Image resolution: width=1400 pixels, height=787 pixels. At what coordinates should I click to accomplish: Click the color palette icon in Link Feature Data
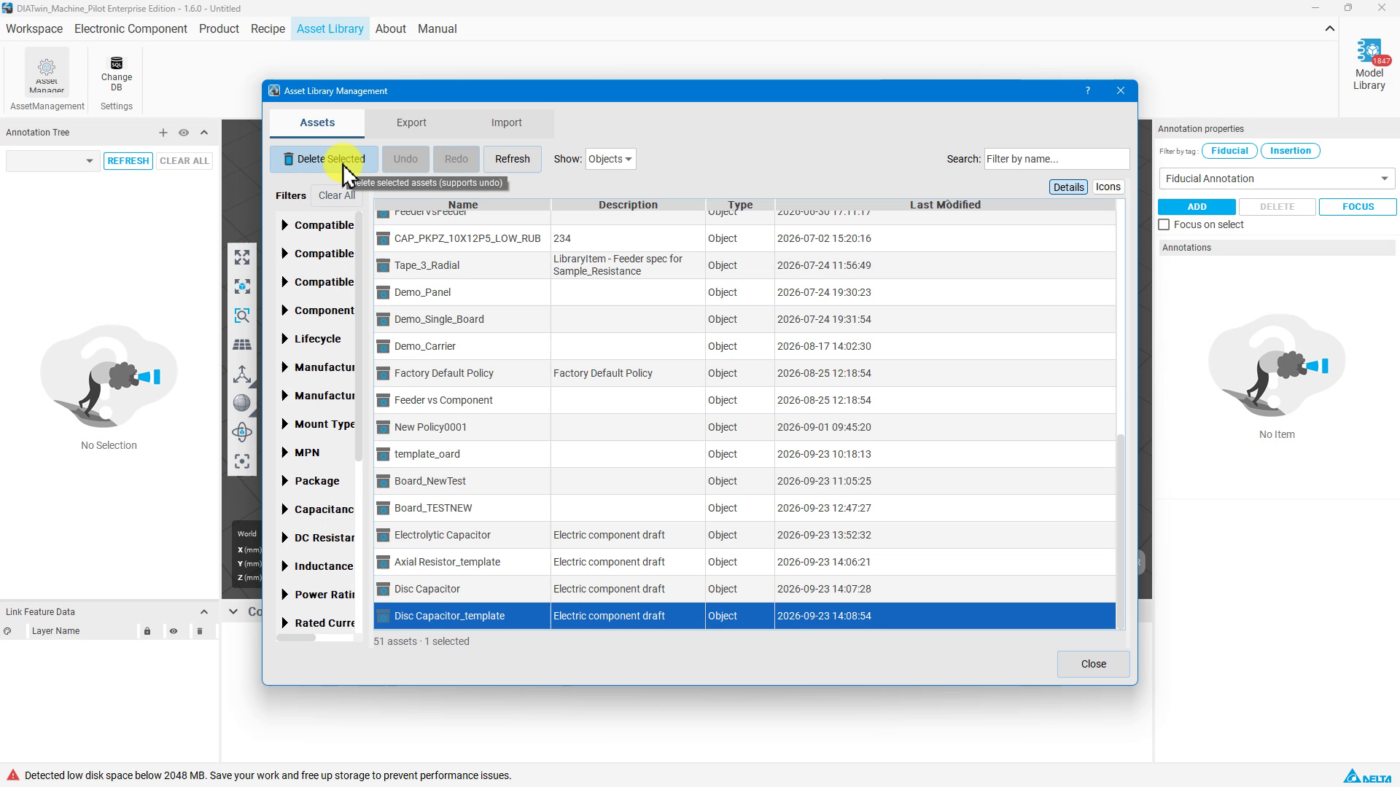point(7,631)
